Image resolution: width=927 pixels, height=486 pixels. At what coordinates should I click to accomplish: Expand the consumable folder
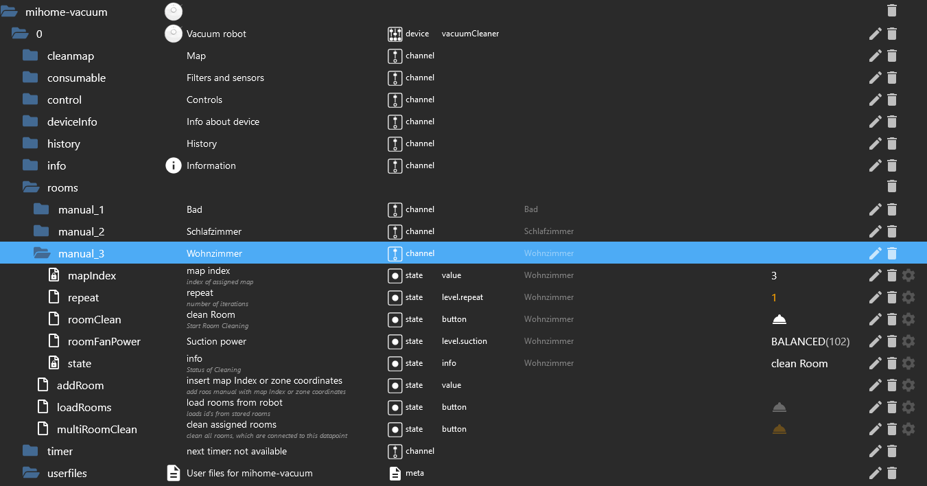pos(30,78)
